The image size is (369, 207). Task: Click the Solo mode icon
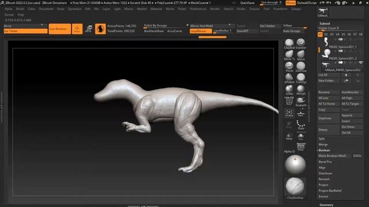point(300,137)
